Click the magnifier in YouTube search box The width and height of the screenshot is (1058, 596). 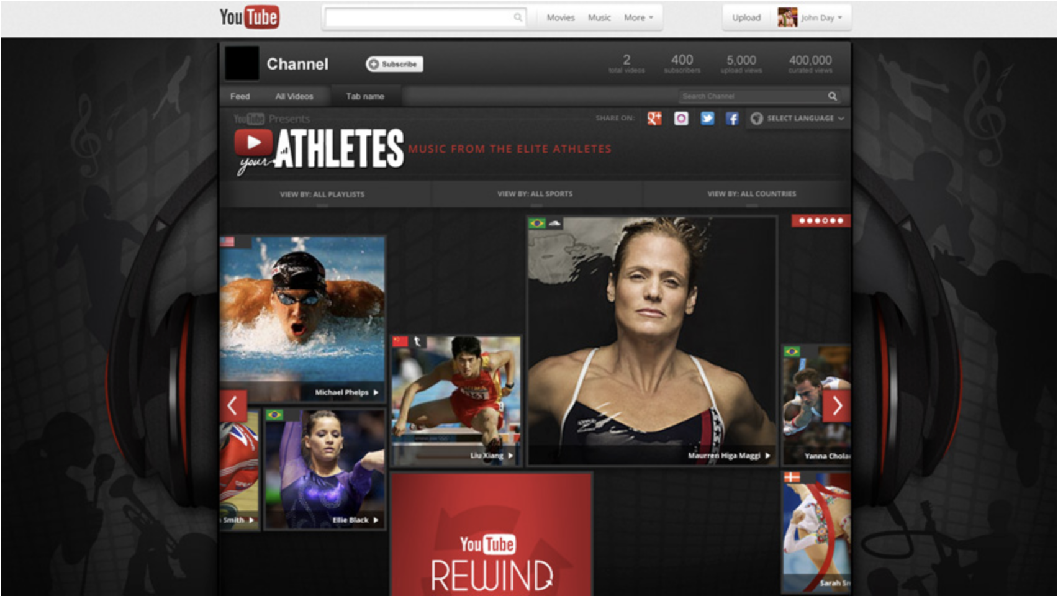[518, 17]
